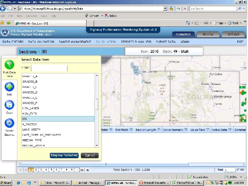Open the REPORTS & ANALYSIS menu
This screenshot has width=248, height=186.
[x=136, y=42]
